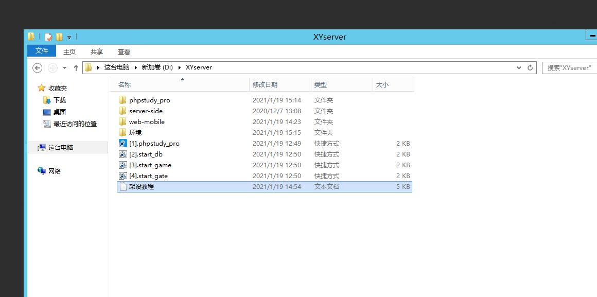Screen dimensions: 597x297
Task: Select the [2].start_db shortcut
Action: point(146,154)
